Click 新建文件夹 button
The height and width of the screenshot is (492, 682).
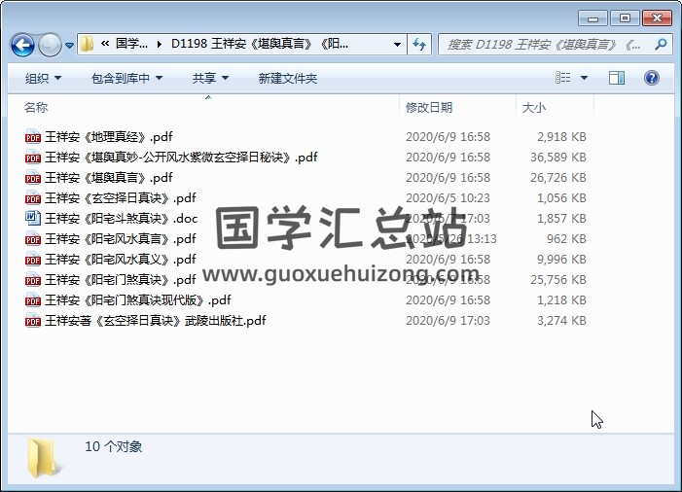coord(288,78)
